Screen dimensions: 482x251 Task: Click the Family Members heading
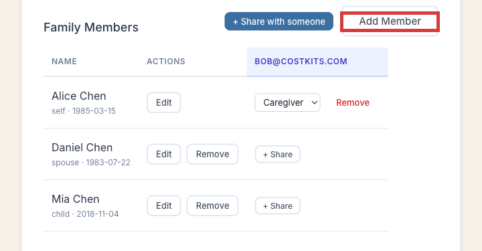tap(91, 27)
